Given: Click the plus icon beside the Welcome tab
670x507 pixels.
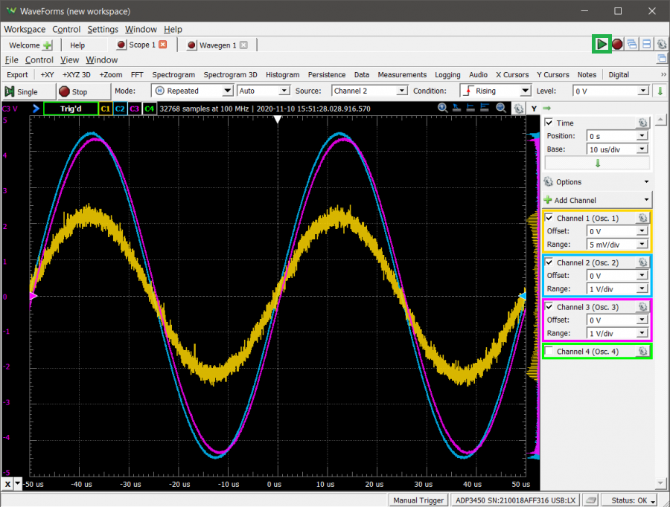Looking at the screenshot, I should pos(47,45).
